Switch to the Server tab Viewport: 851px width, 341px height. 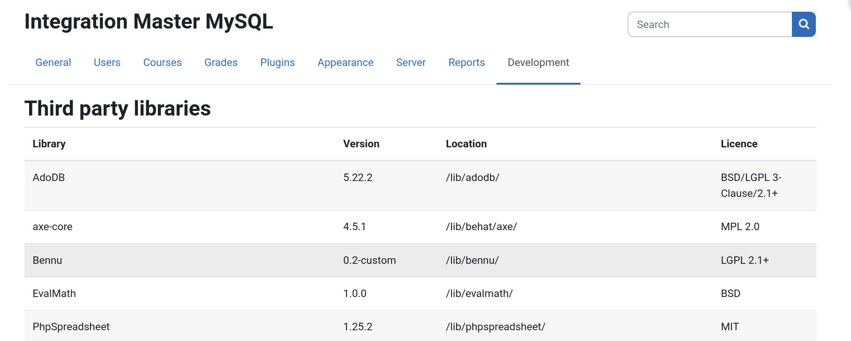tap(411, 63)
